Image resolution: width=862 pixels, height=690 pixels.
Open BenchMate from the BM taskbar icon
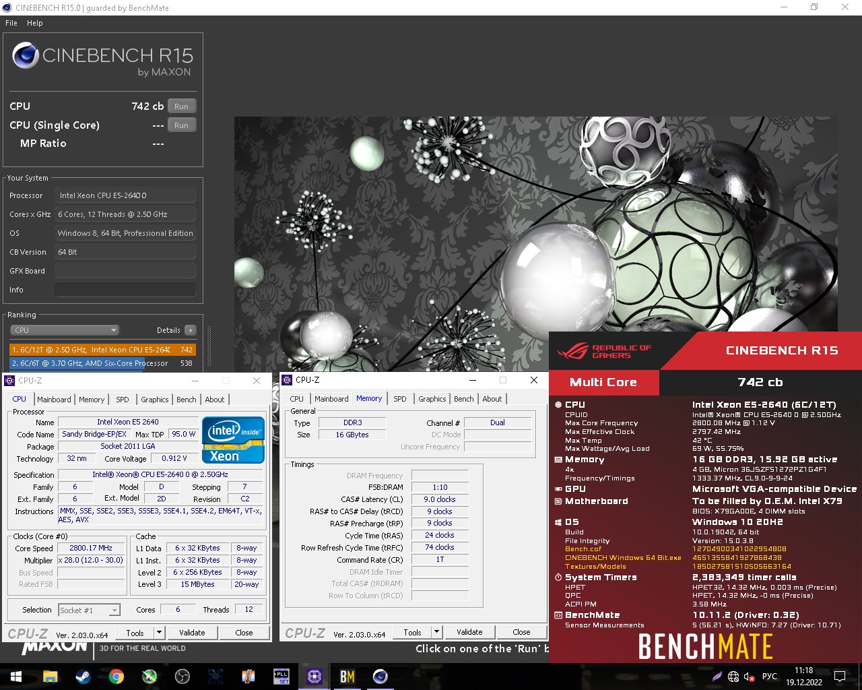coord(347,677)
